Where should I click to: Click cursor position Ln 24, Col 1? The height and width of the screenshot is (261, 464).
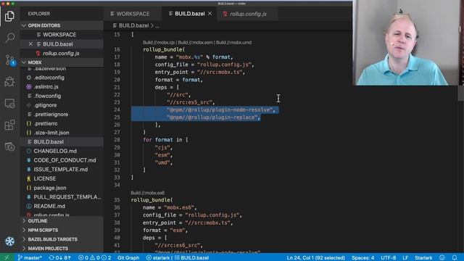[316, 258]
